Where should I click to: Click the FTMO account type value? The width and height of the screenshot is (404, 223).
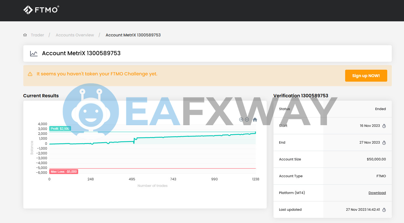381,176
